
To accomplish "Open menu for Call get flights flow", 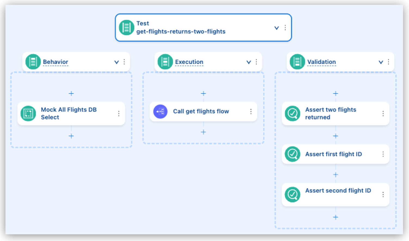I will tap(251, 111).
